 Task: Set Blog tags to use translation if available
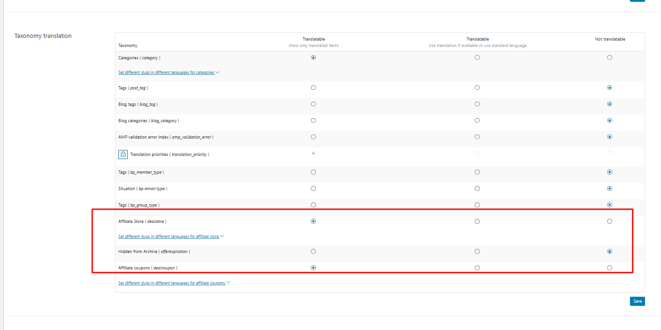(477, 104)
